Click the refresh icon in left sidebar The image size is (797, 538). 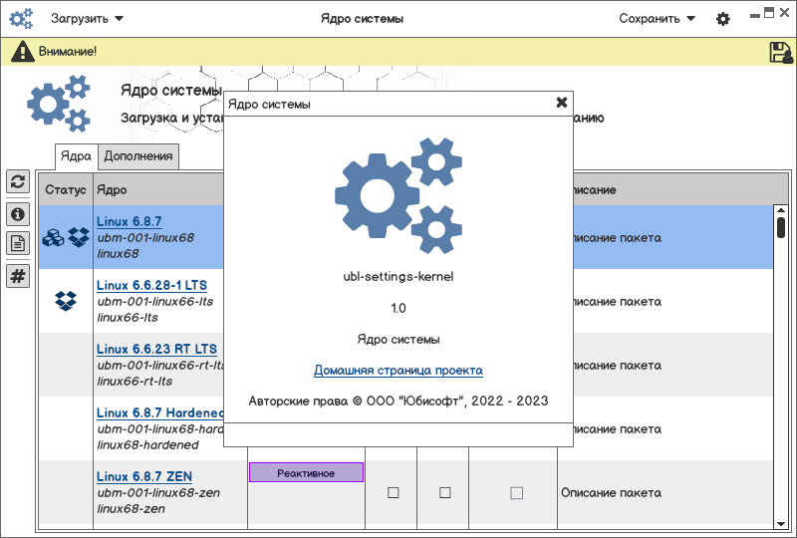point(18,181)
